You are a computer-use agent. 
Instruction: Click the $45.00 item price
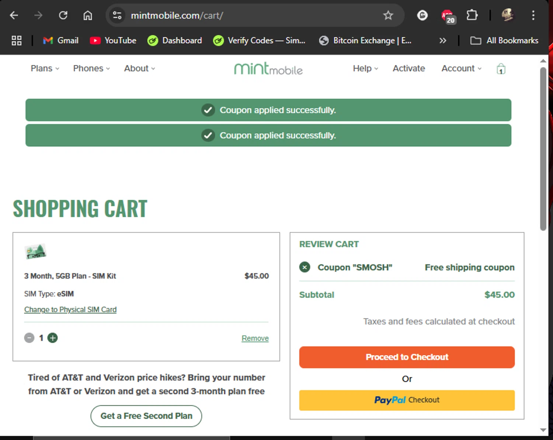(257, 276)
